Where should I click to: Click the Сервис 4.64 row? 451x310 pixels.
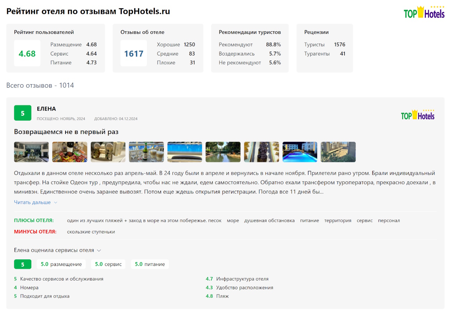pos(74,54)
